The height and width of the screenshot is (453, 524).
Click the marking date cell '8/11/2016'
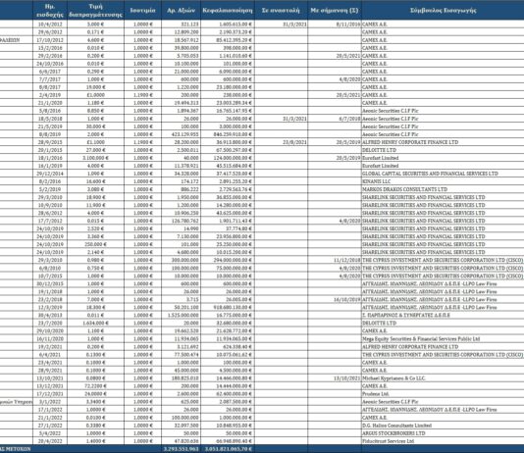[x=335, y=25]
